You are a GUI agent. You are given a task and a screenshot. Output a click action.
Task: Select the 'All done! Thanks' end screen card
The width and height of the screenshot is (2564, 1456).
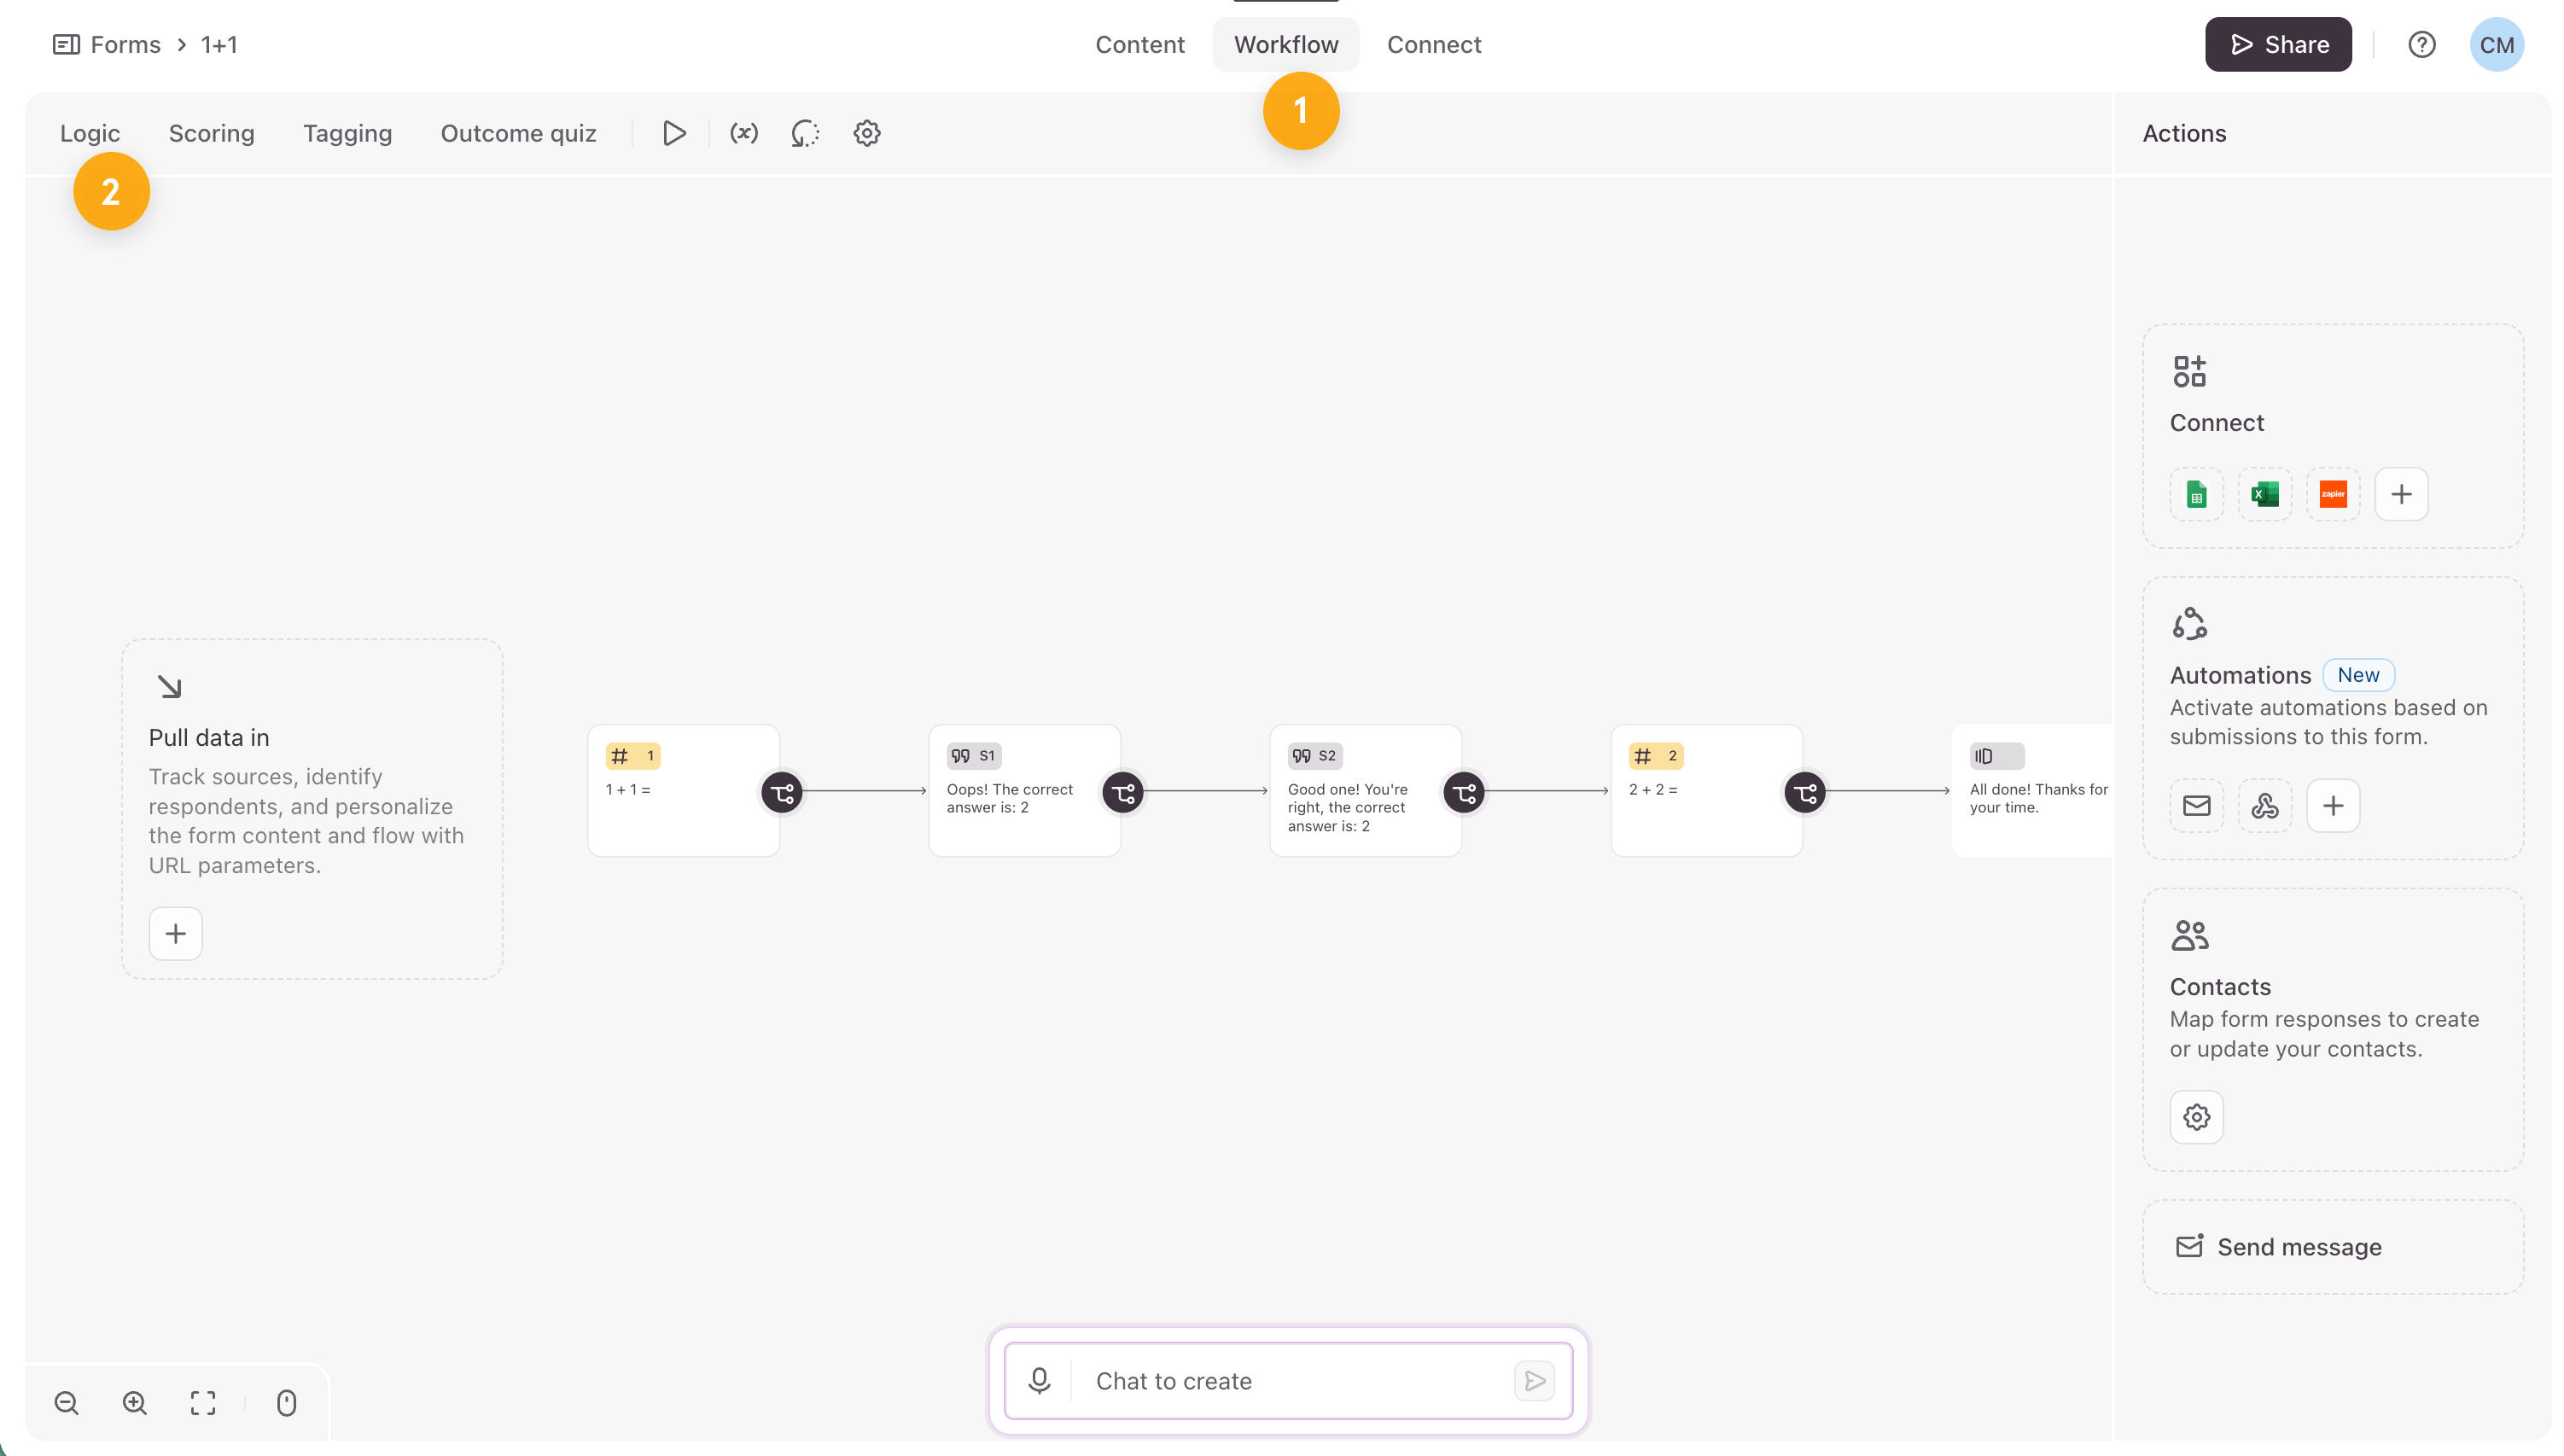click(2032, 790)
